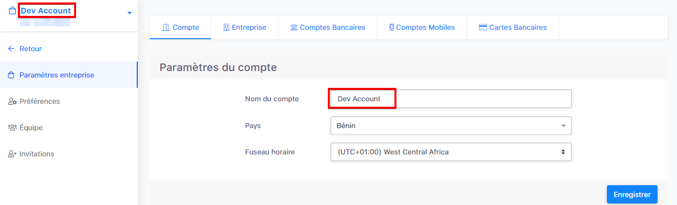Open the Fuseau horaire timezone selector
Viewport: 677px width, 205px height.
tap(451, 152)
